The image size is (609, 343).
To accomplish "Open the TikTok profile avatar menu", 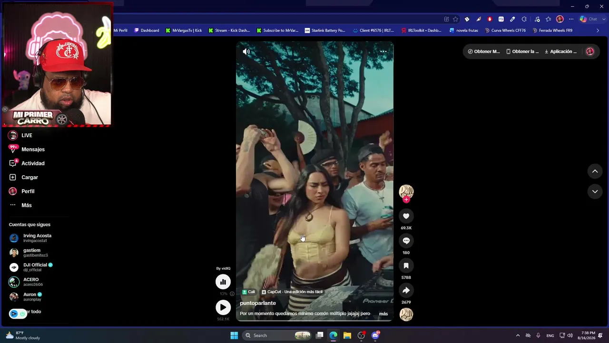I will (x=590, y=51).
